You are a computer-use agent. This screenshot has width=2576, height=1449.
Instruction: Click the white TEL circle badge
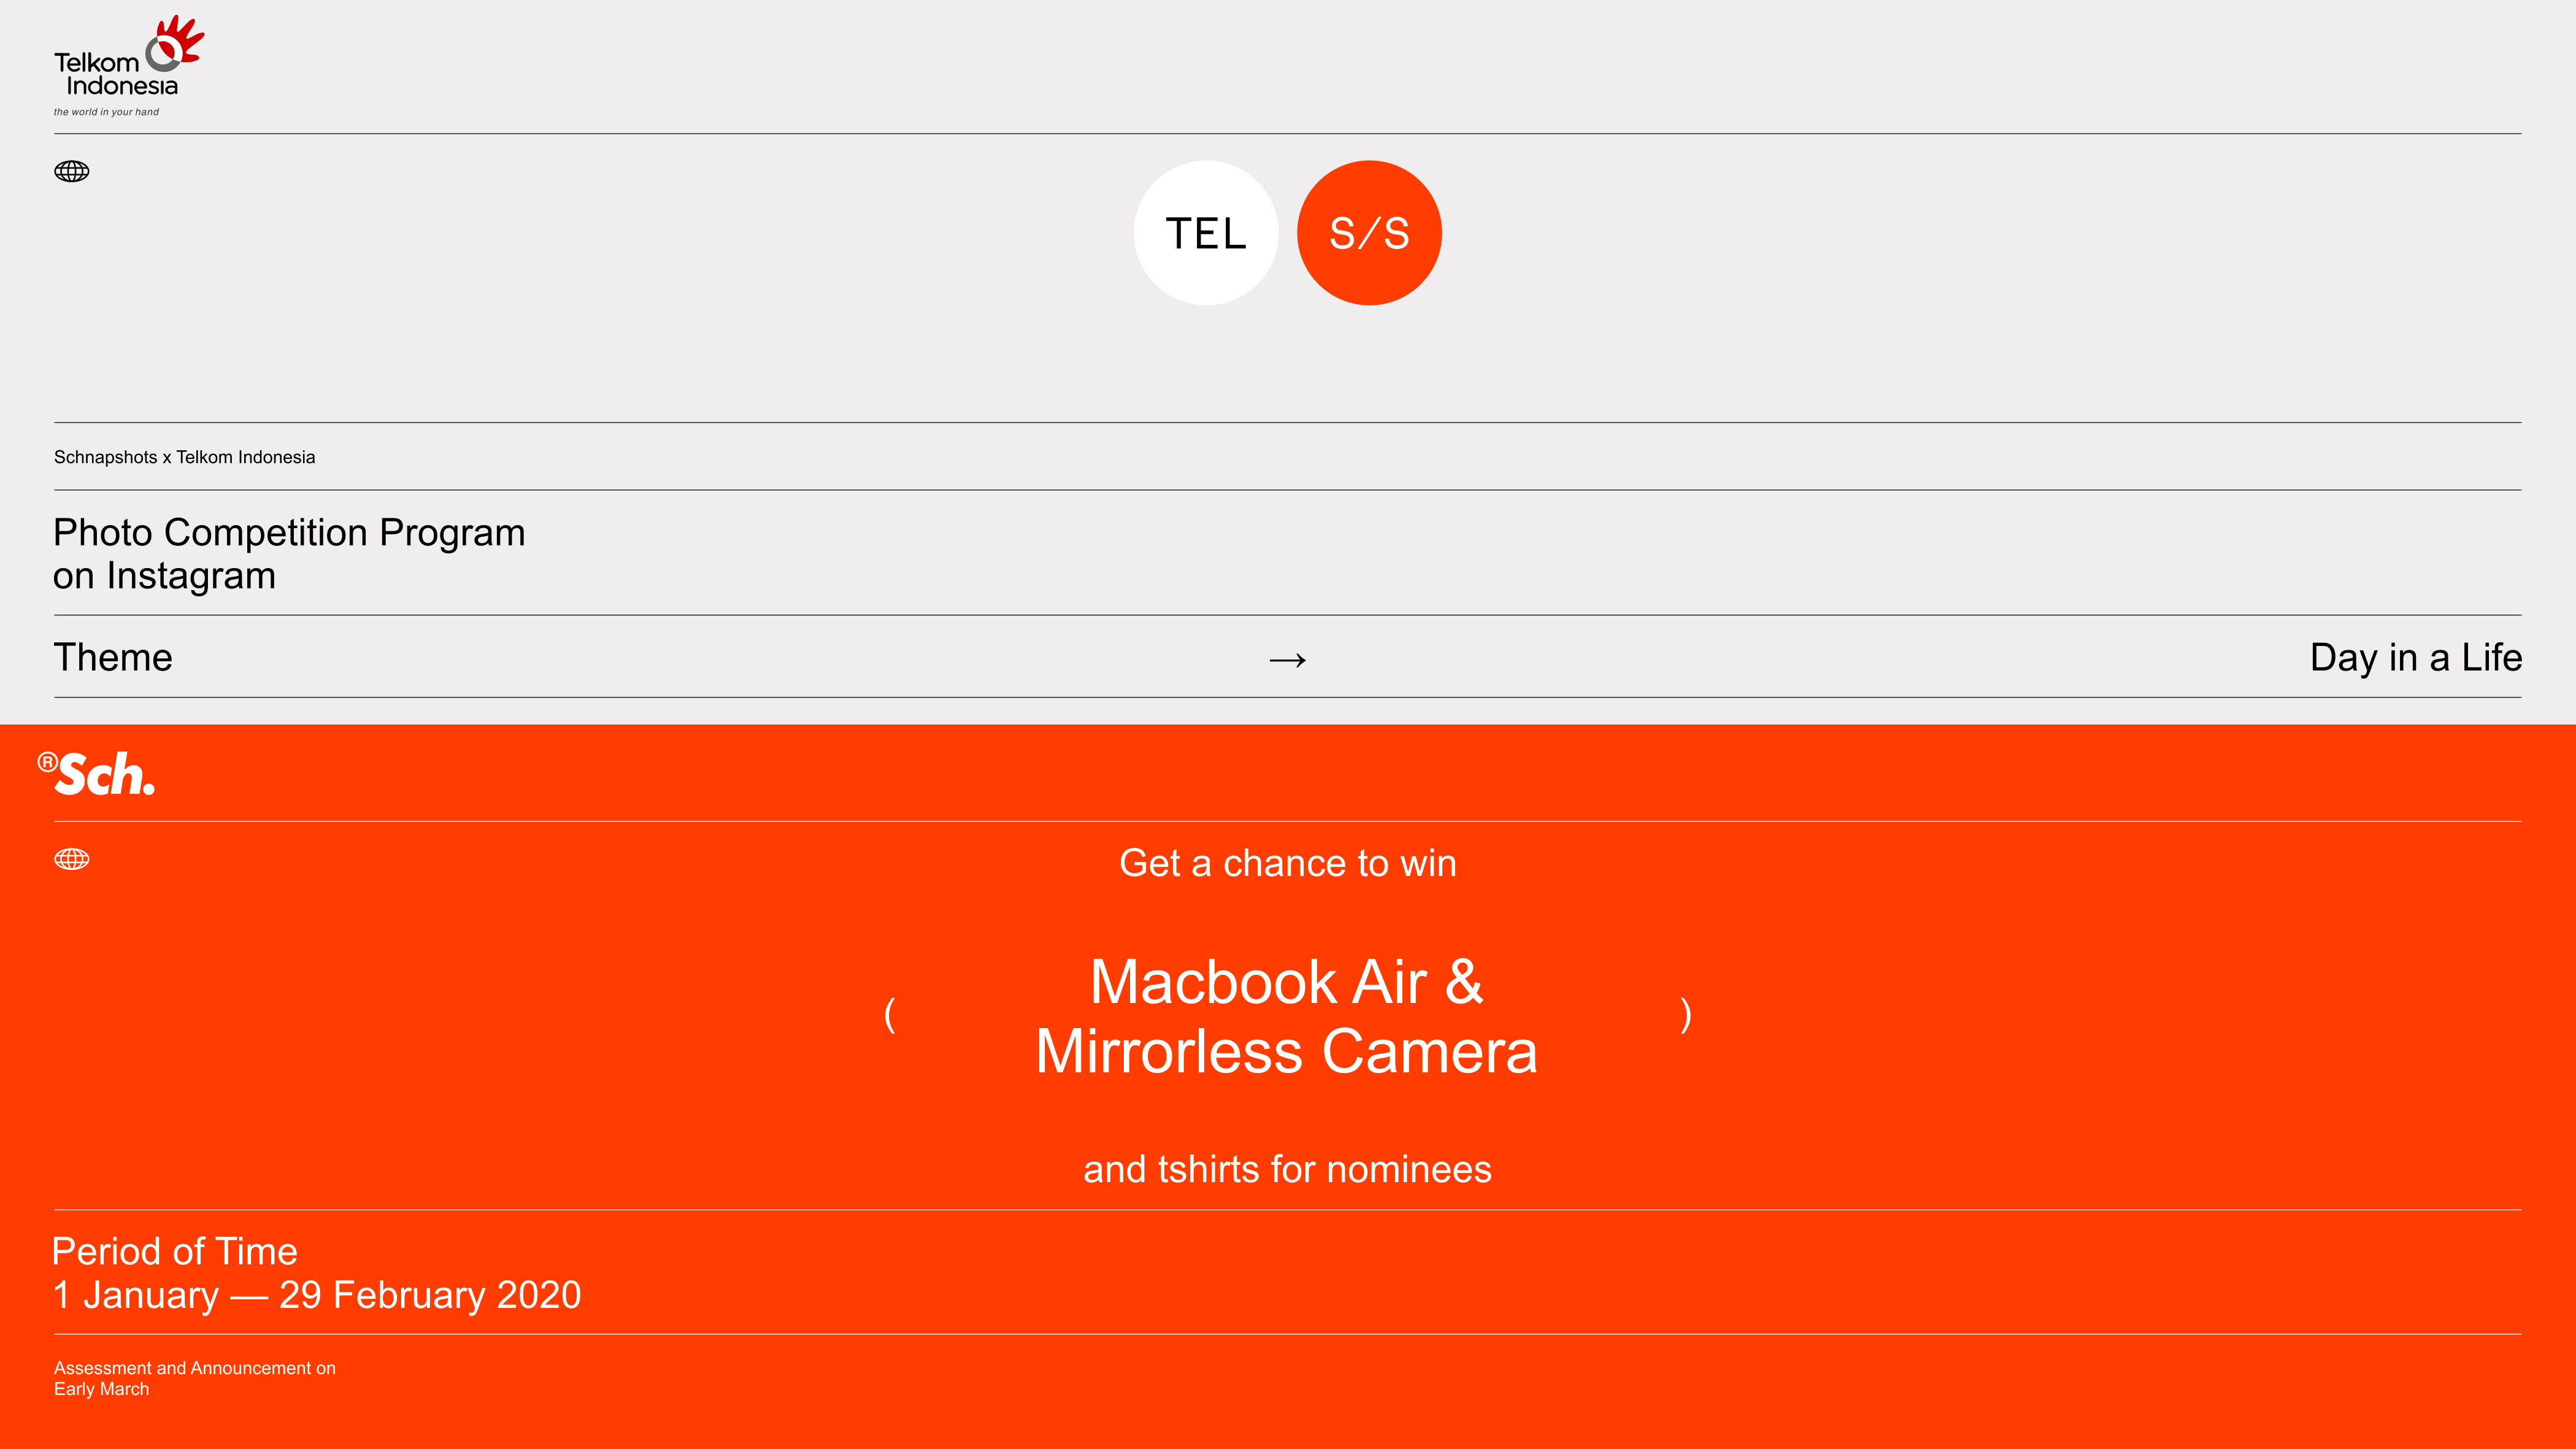coord(1206,233)
